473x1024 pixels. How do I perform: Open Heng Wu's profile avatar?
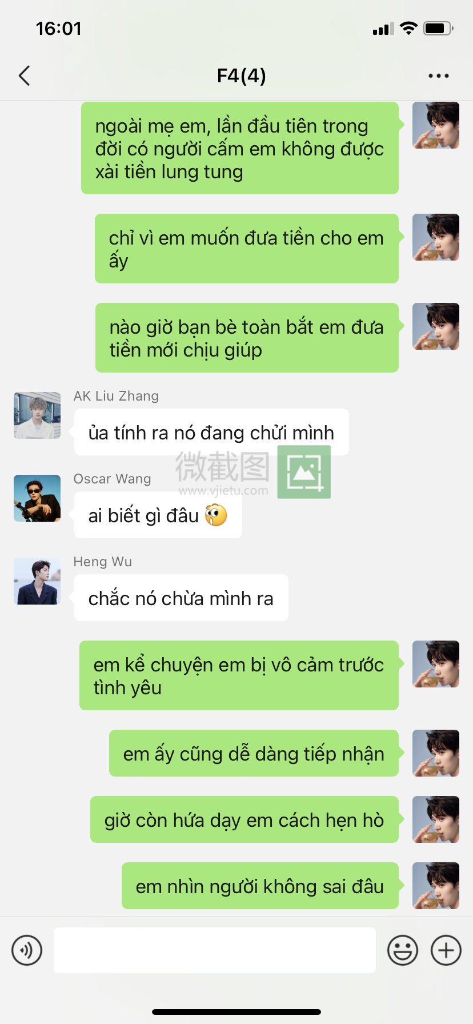point(37,581)
